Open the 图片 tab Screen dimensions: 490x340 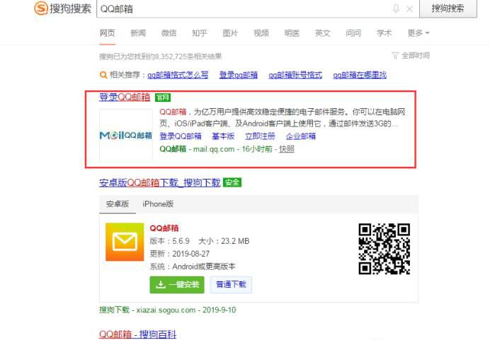point(230,33)
